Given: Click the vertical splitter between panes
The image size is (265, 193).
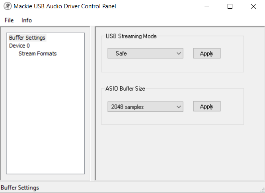Looking at the screenshot, I should coord(93,103).
